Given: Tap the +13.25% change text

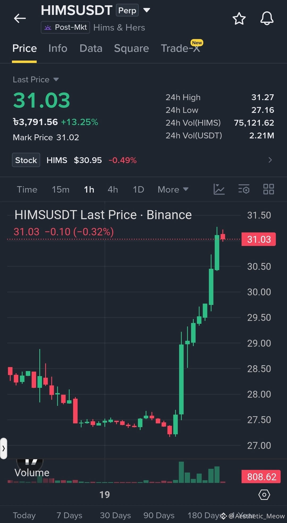Looking at the screenshot, I should [79, 122].
